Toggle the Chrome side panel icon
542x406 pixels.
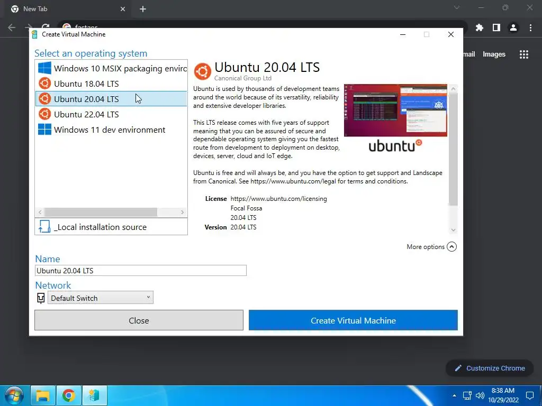(x=496, y=27)
